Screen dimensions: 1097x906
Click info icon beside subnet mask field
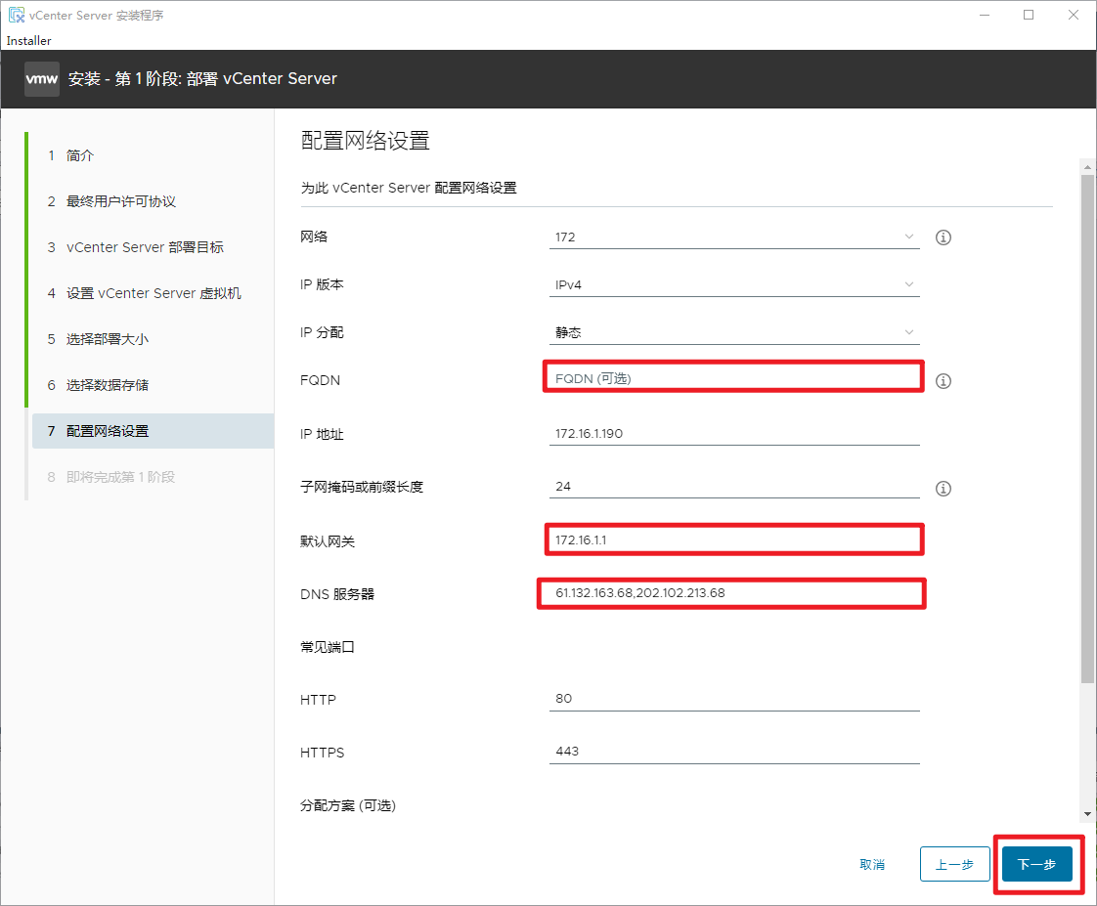coord(943,488)
